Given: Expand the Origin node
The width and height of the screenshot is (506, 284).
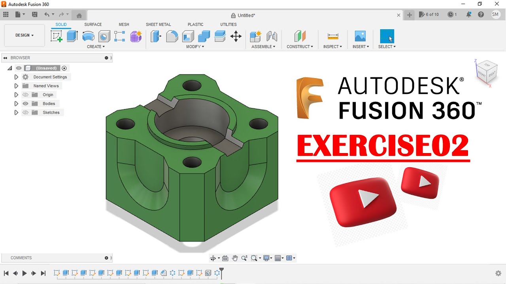Looking at the screenshot, I should click(16, 95).
